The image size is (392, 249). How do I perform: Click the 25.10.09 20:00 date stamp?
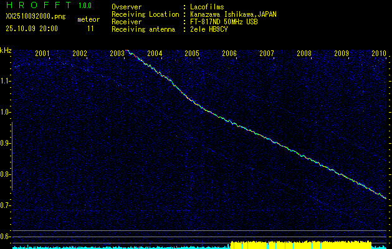pos(31,29)
